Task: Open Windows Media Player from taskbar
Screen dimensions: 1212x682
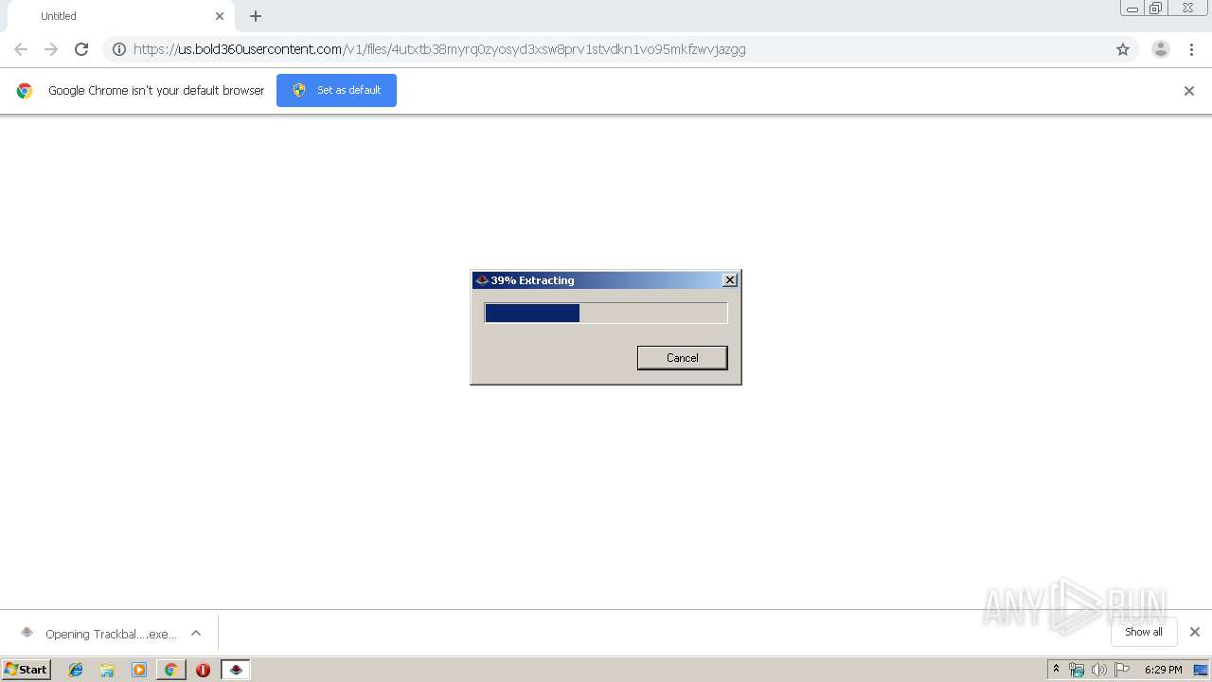Action: point(139,670)
